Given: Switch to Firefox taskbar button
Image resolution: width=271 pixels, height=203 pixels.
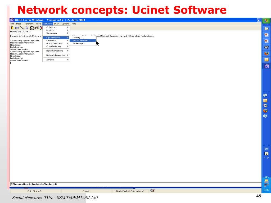Looking at the screenshot, I should pos(267,53).
